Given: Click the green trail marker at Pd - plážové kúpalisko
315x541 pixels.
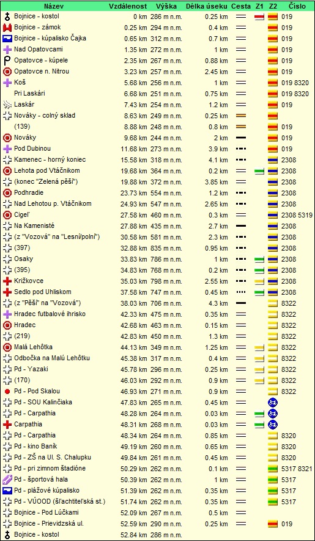Looking at the screenshot, I should (273, 491).
